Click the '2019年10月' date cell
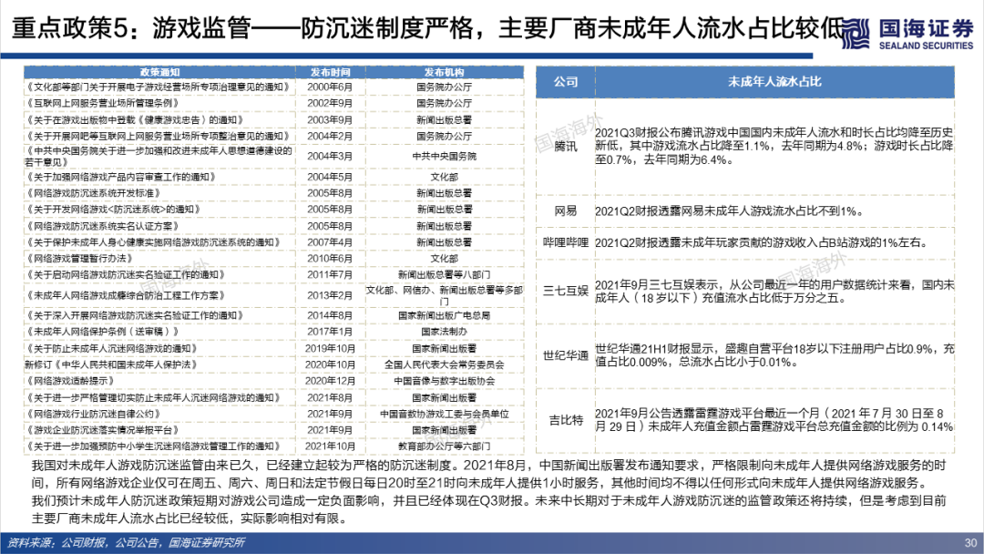 click(x=330, y=348)
